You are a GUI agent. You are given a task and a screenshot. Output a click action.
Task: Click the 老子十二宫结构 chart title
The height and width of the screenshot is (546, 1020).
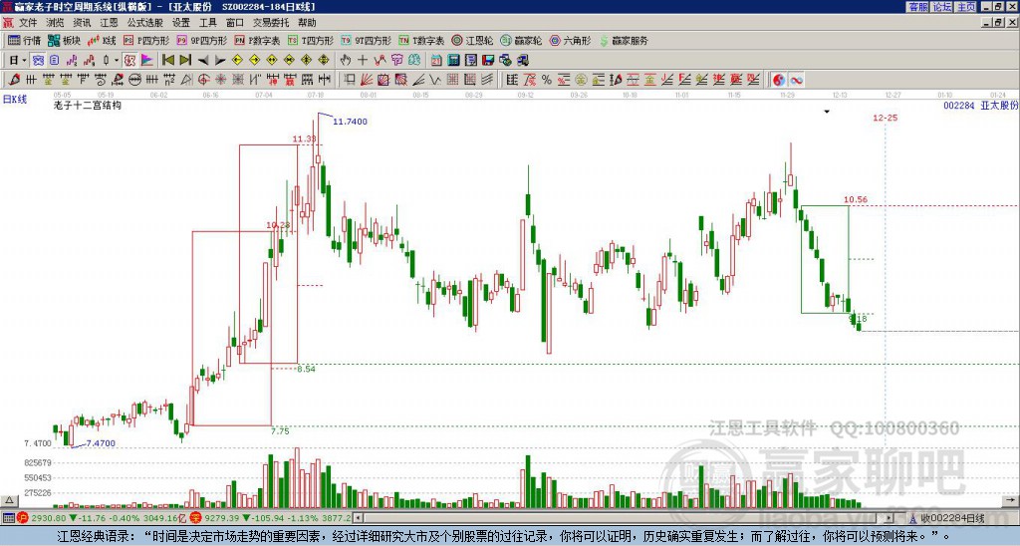(88, 105)
